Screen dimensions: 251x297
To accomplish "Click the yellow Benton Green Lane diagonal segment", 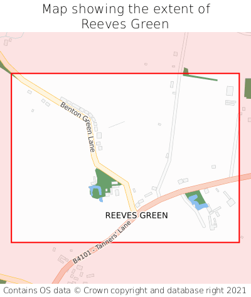I will (x=112, y=173).
